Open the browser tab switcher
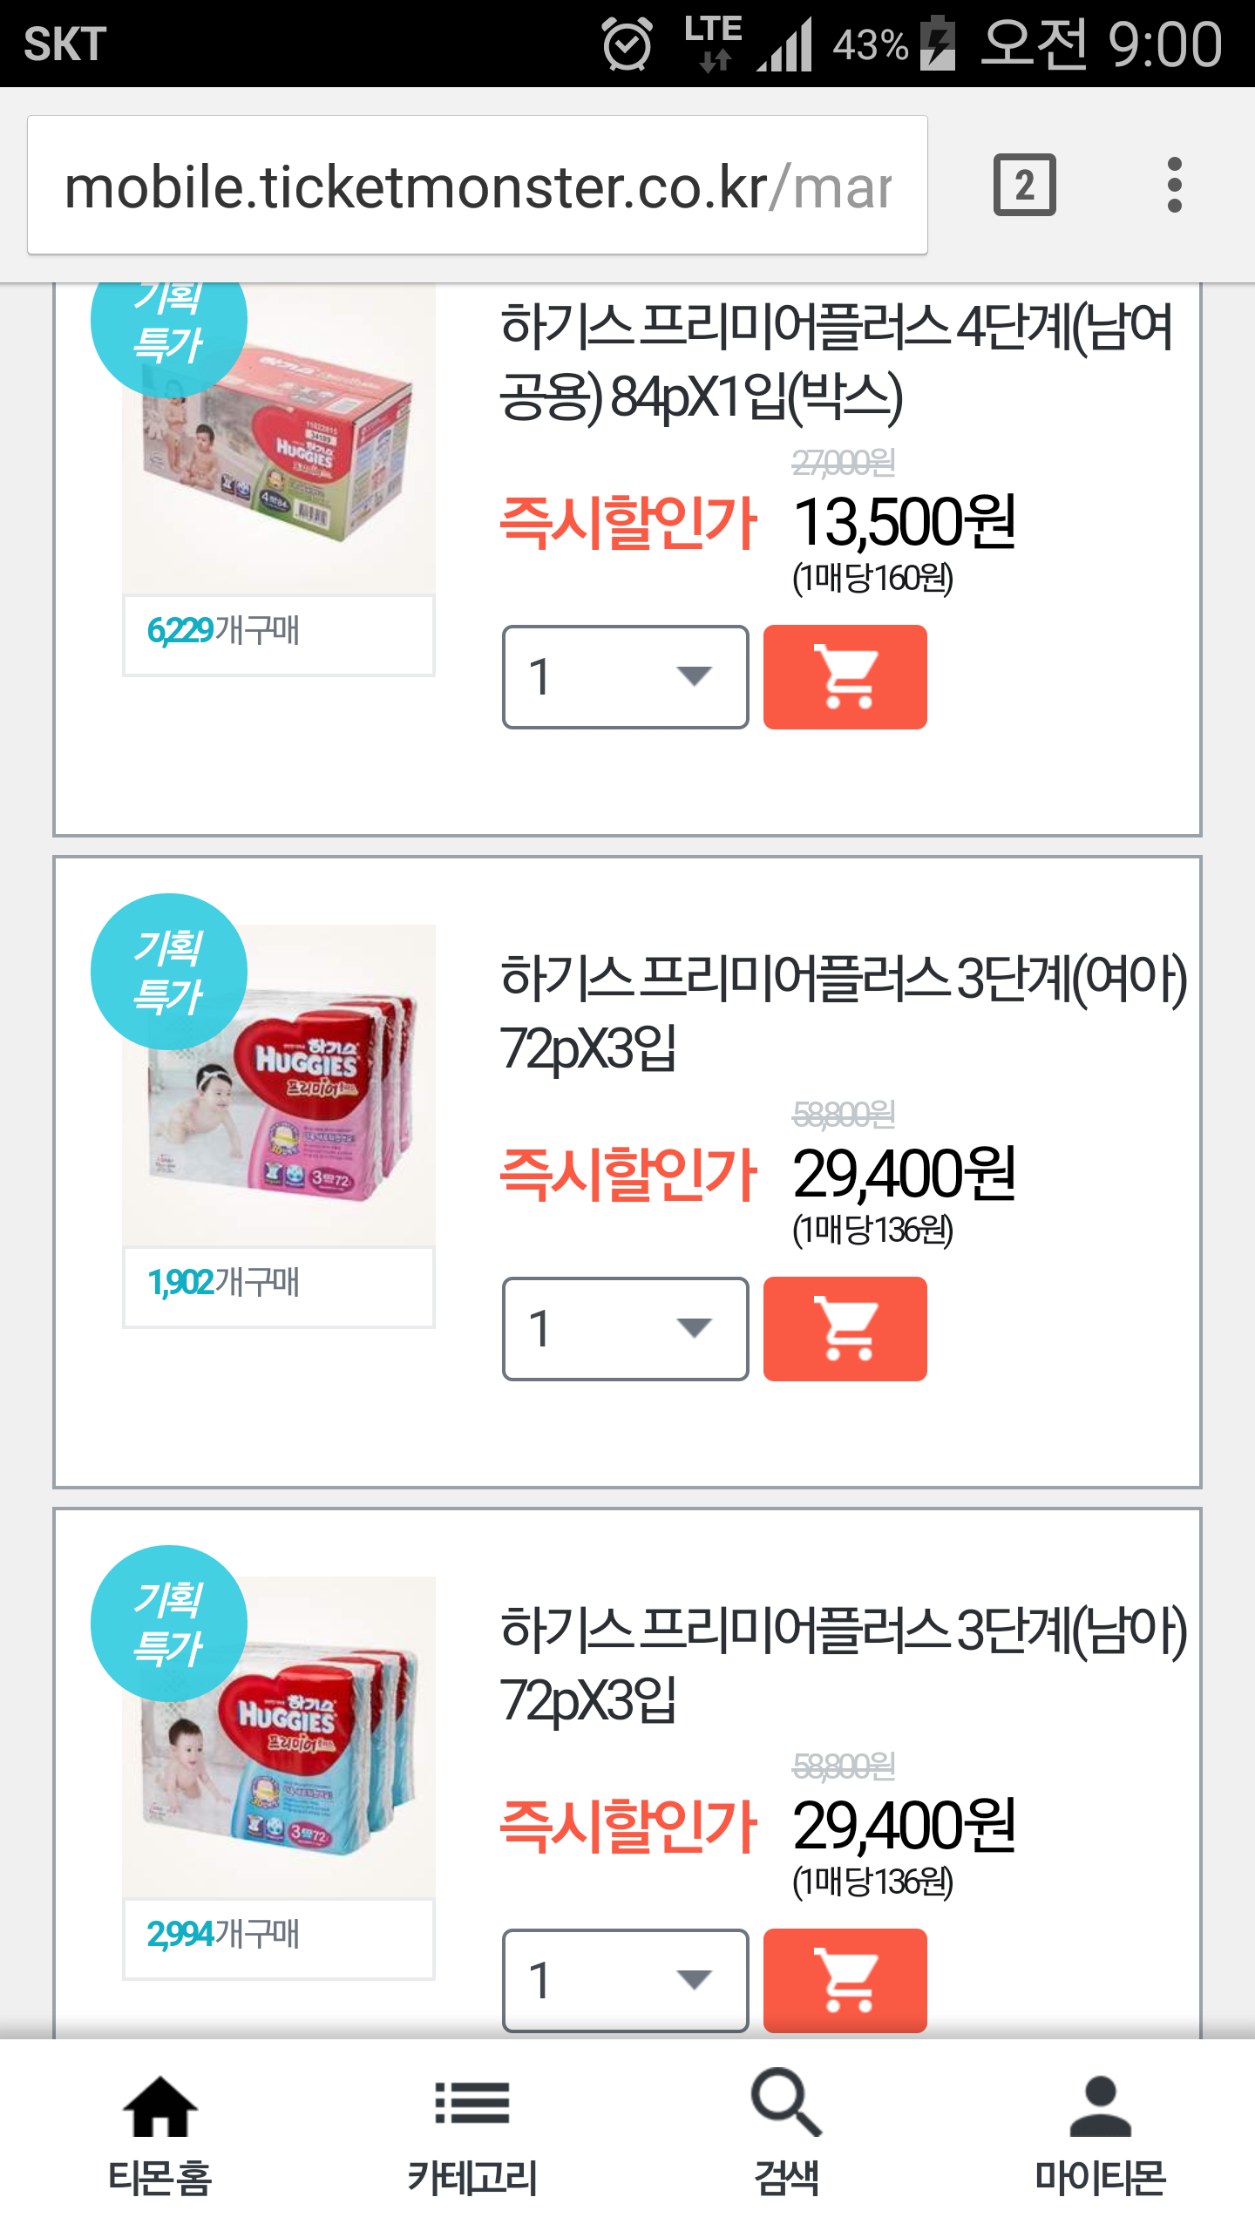Screen dimensions: 1255x2231 1024,185
